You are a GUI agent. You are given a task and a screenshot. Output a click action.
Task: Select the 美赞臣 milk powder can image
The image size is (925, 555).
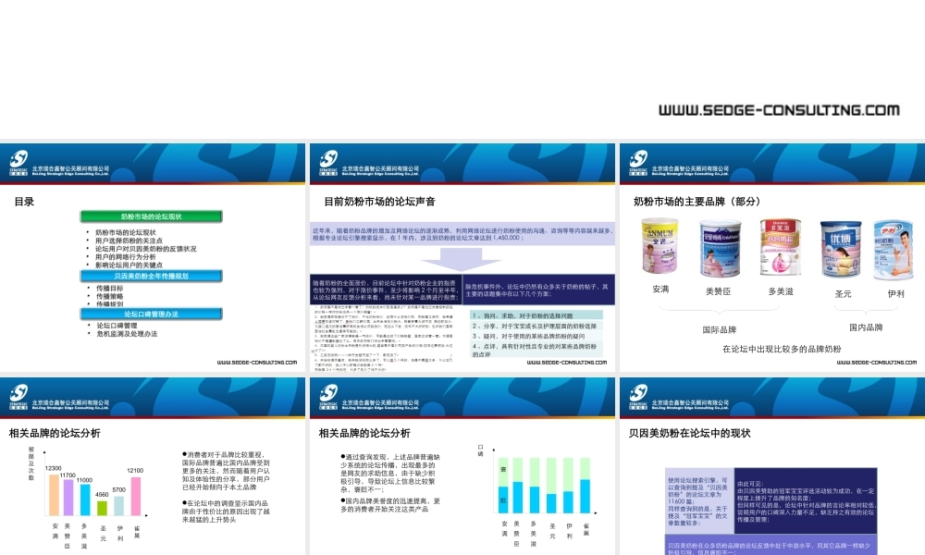click(x=721, y=248)
